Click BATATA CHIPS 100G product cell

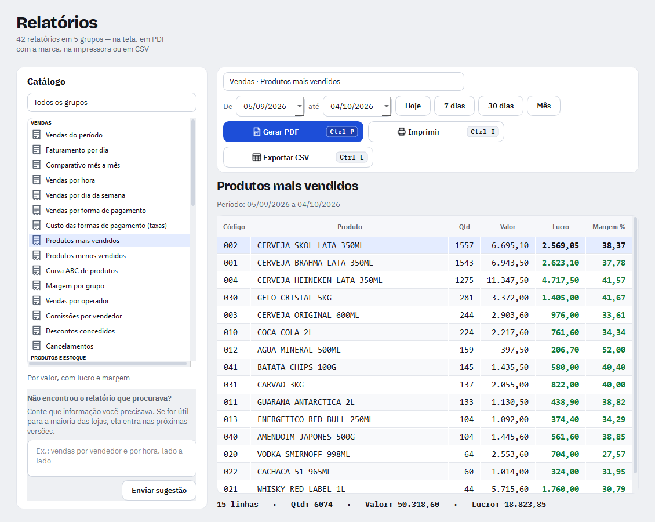(x=350, y=367)
